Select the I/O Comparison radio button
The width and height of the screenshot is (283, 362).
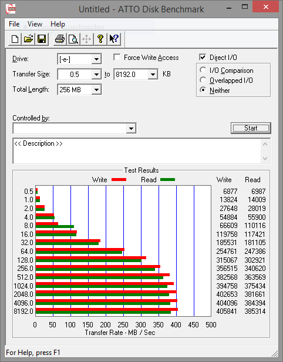click(x=203, y=70)
